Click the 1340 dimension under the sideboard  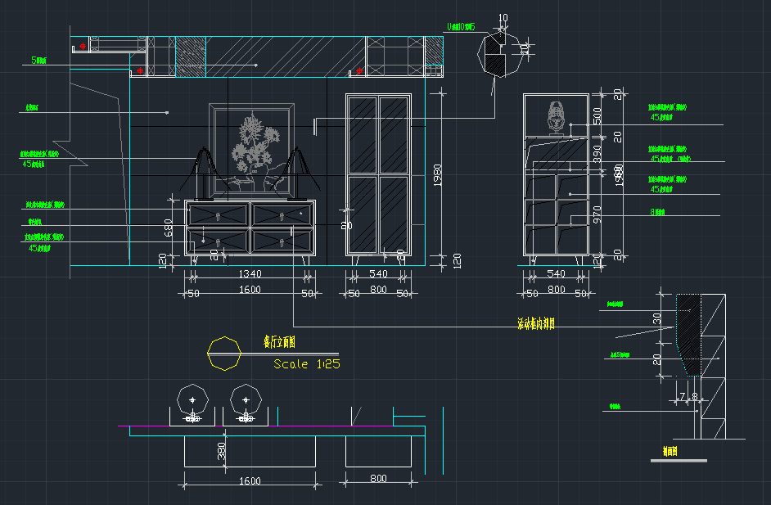(x=250, y=274)
